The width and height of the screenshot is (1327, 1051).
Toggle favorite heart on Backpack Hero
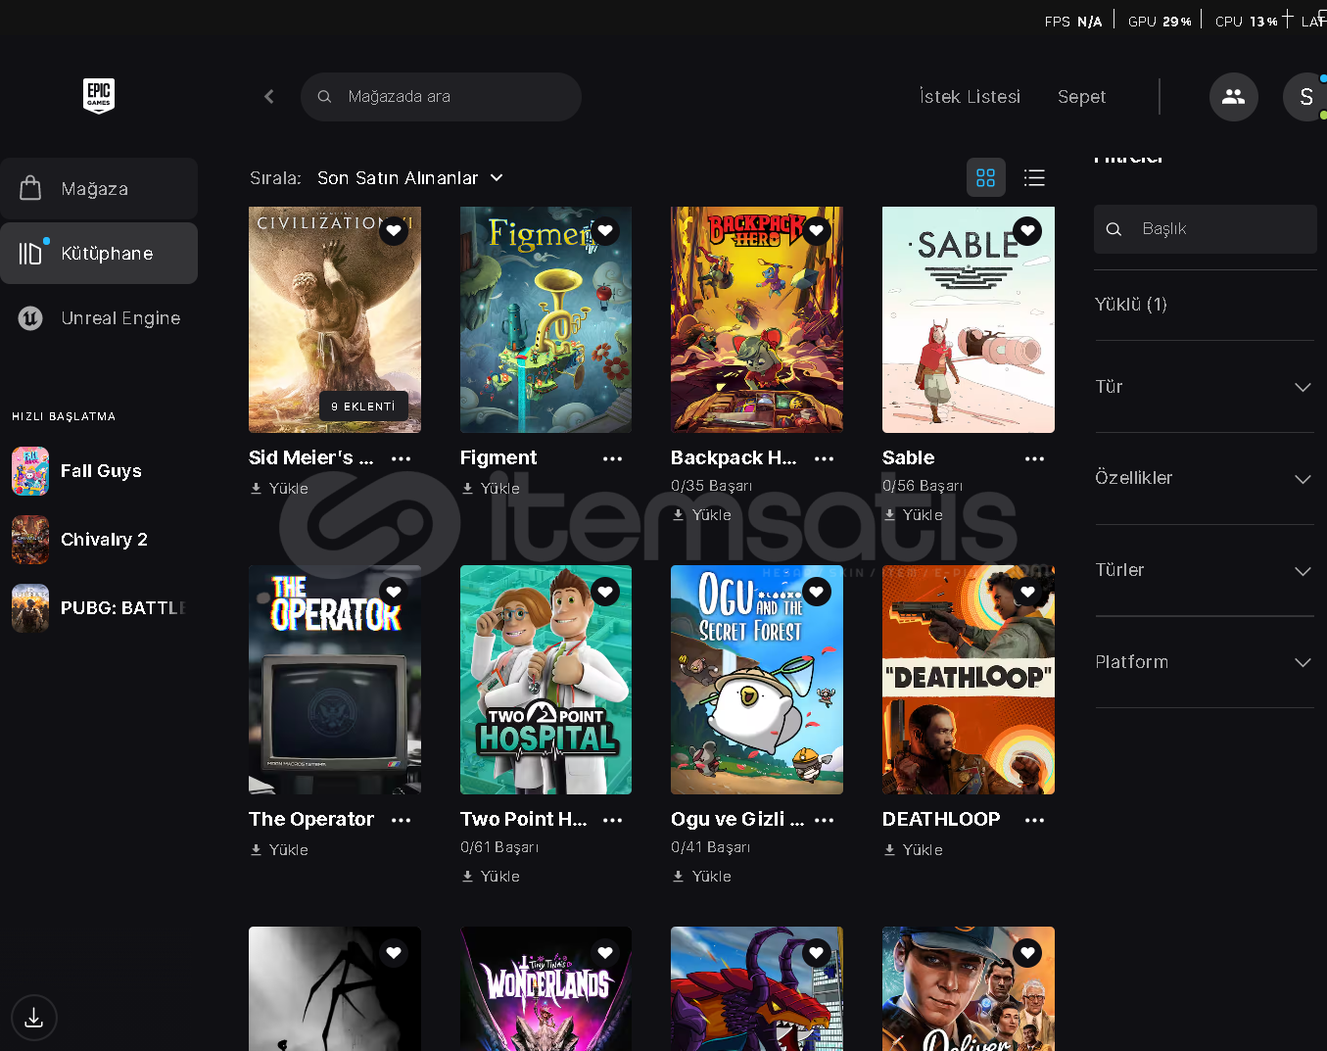[x=817, y=231]
